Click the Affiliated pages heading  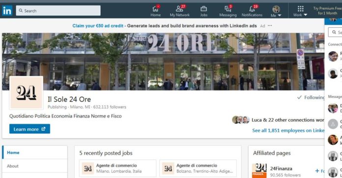pyautogui.click(x=272, y=153)
